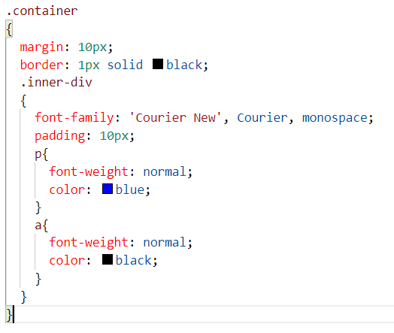Image resolution: width=394 pixels, height=333 pixels.
Task: Click the solid keyword in border
Action: (x=125, y=65)
